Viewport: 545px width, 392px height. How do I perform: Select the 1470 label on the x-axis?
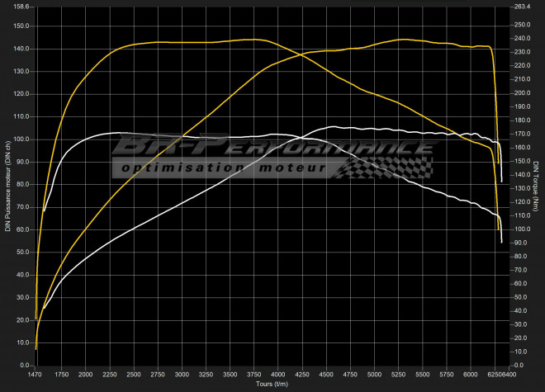coord(36,375)
